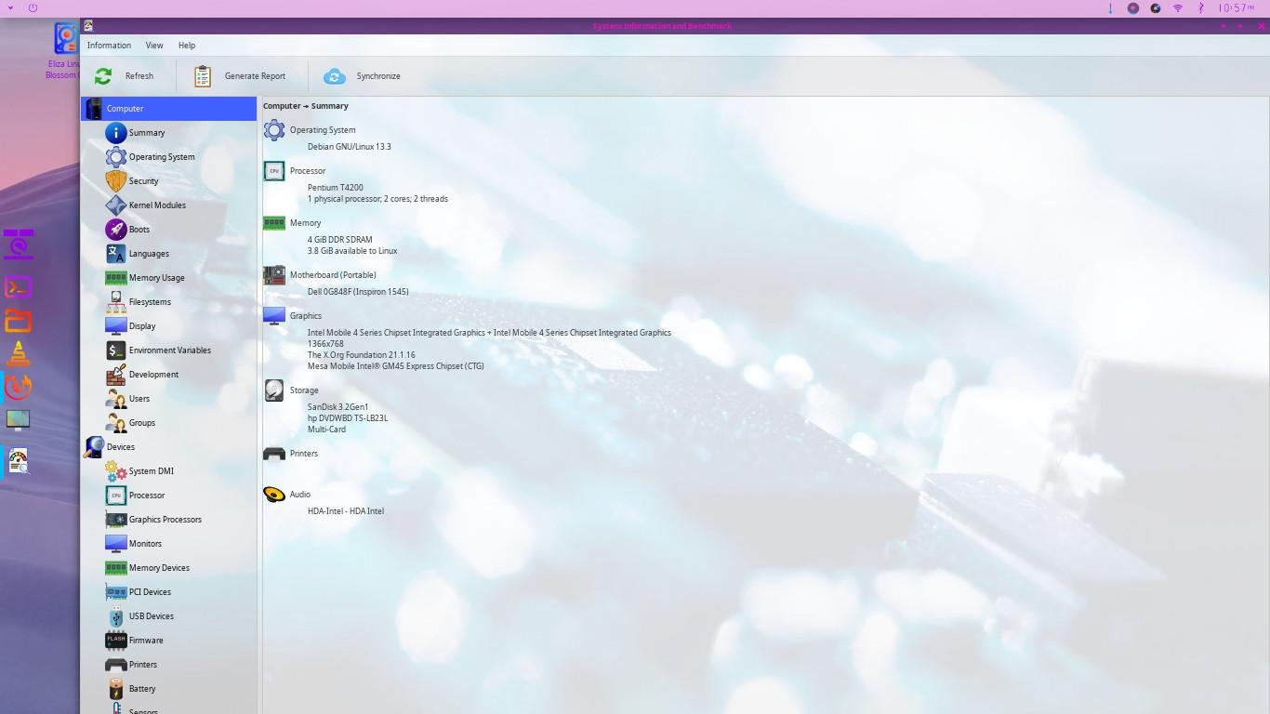Image resolution: width=1270 pixels, height=714 pixels.
Task: Open the Boots rocket entry
Action: click(x=139, y=230)
